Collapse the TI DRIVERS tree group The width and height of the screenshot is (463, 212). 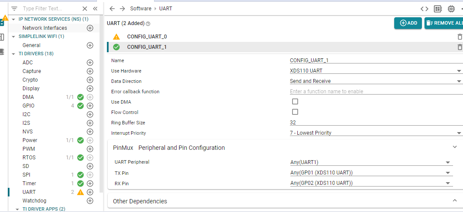click(x=14, y=54)
